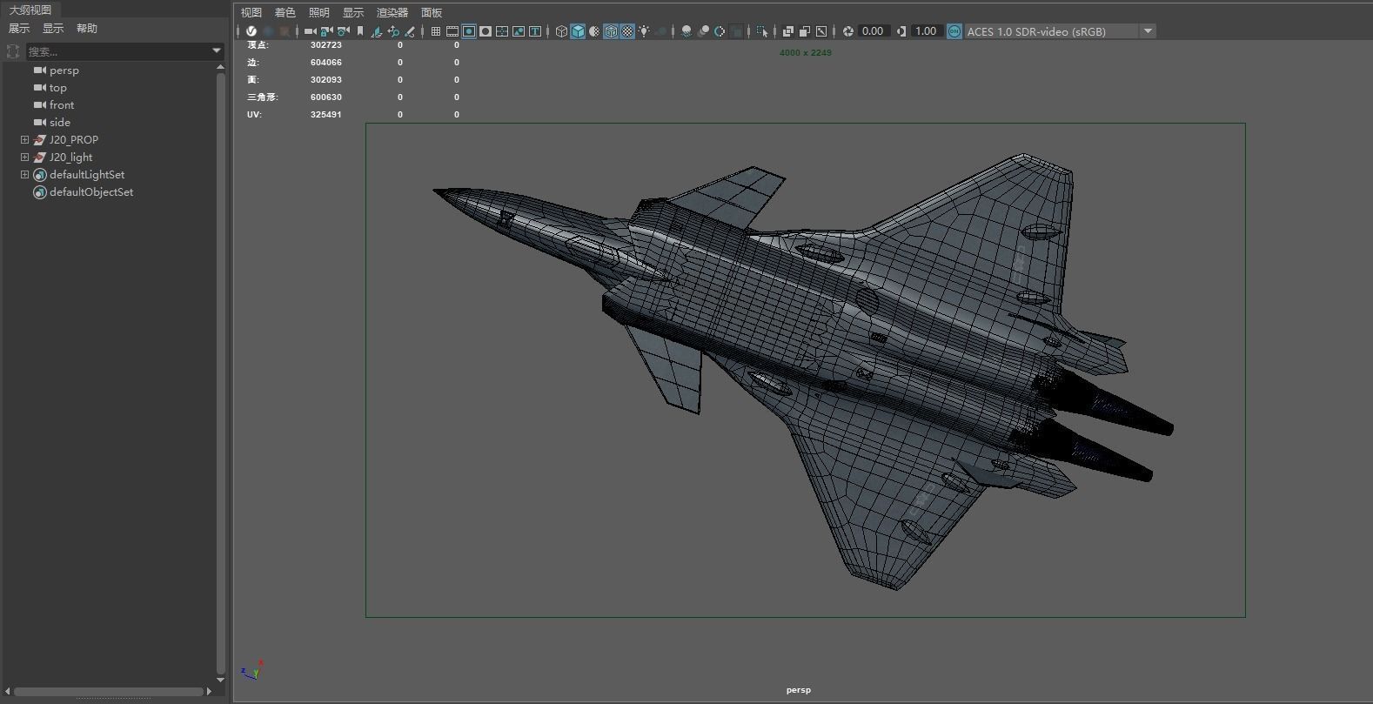This screenshot has height=704, width=1373.
Task: Select the side camera in Outliner
Action: coord(60,123)
